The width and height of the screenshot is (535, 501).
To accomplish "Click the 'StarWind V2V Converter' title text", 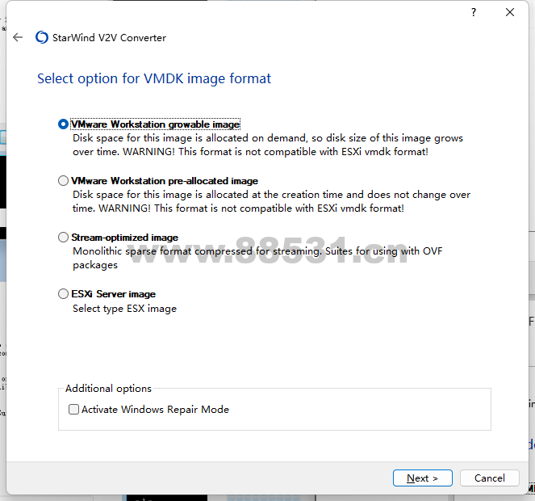I will pyautogui.click(x=109, y=38).
